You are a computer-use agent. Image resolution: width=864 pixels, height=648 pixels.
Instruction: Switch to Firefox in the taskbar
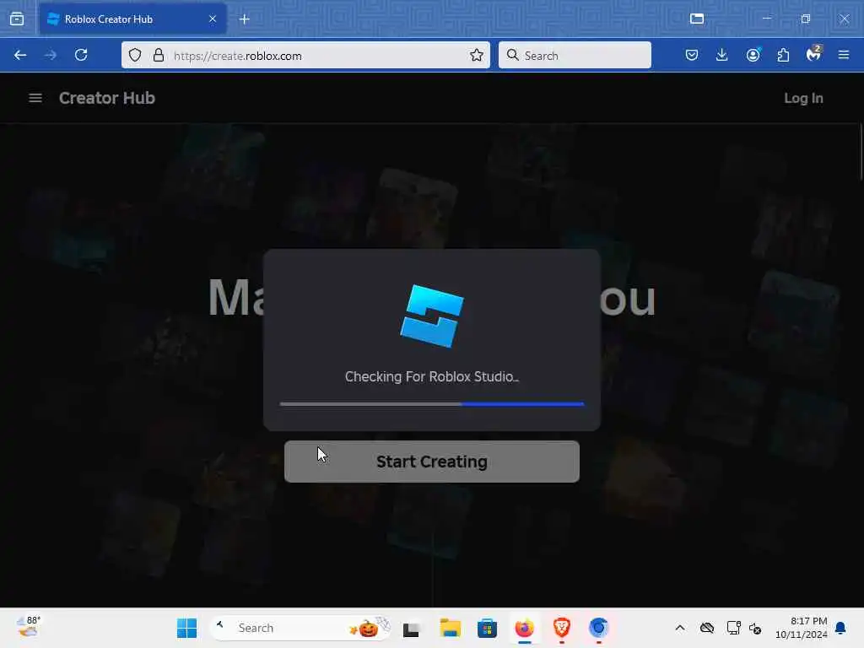point(525,628)
